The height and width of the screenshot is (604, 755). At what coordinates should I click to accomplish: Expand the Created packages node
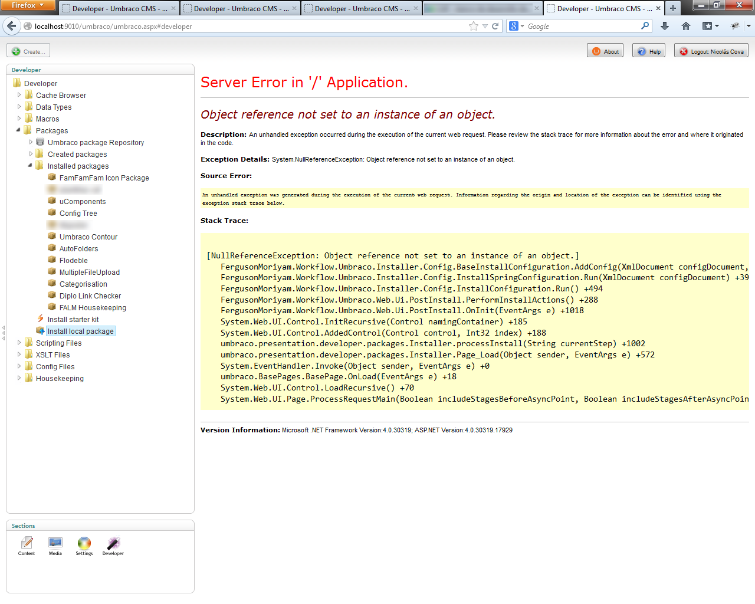[31, 154]
